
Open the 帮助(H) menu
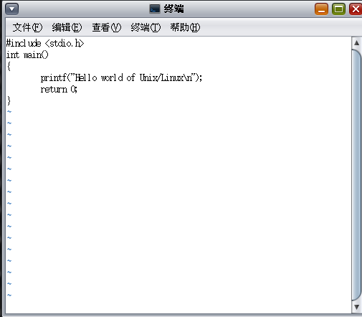[185, 27]
